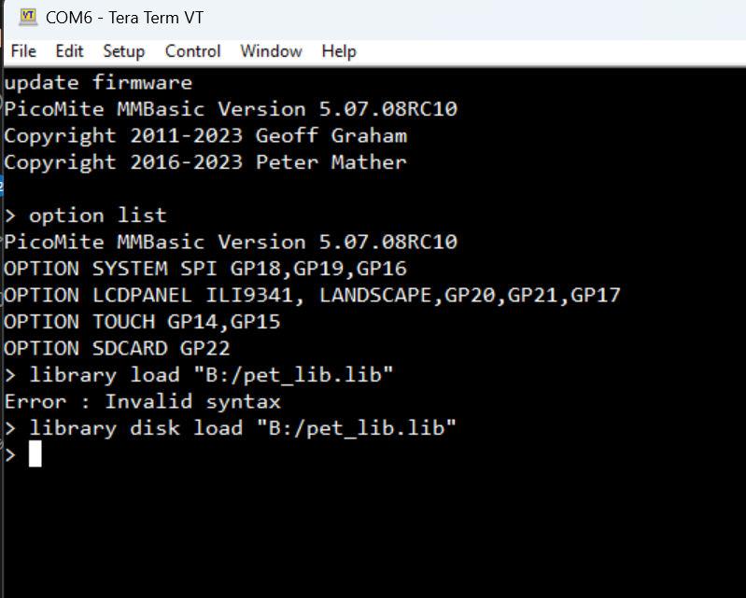Click the OPTION SYSTEM SPI output line
The width and height of the screenshot is (746, 598).
tap(205, 269)
